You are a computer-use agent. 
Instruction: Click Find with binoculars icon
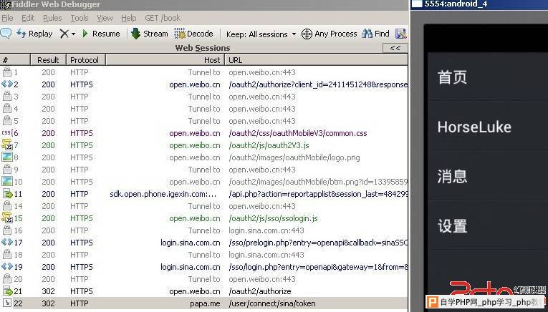point(375,34)
